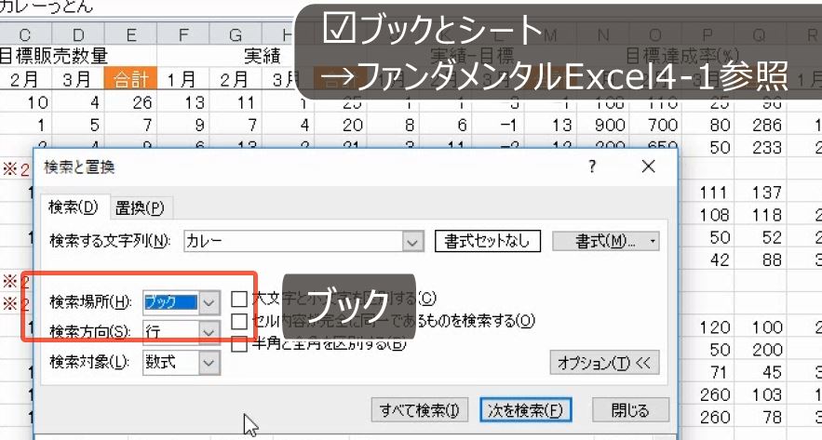Expand the 検索場所 dropdown arrow
The height and width of the screenshot is (440, 822).
pos(209,302)
